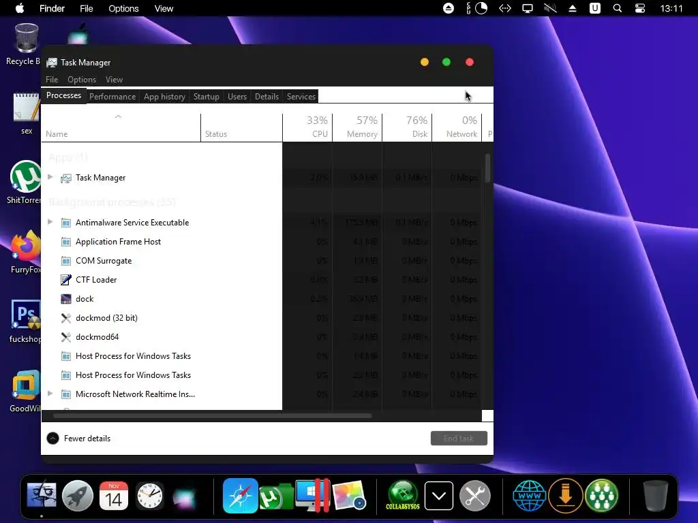
Task: Click the eject icon in the menu bar
Action: point(573,8)
